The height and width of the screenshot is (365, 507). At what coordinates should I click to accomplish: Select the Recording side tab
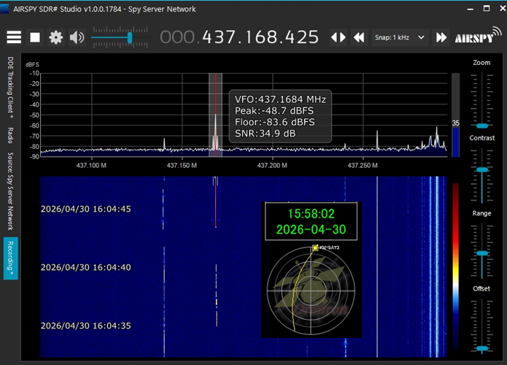point(11,258)
